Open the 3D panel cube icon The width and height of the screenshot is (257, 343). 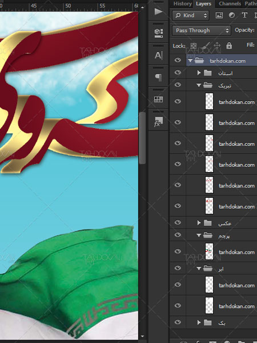click(158, 33)
